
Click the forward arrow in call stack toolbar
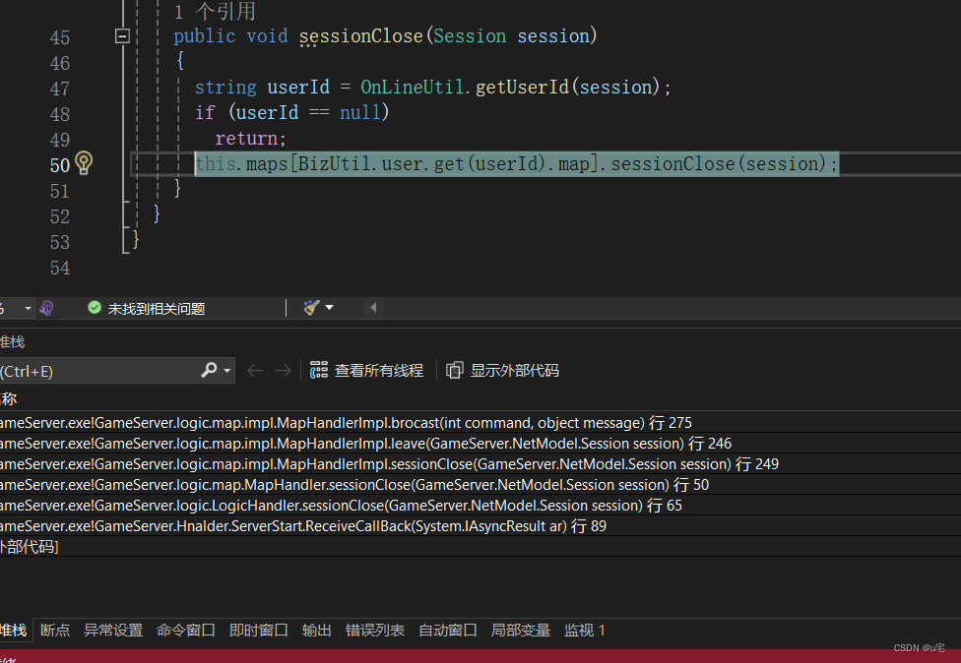[x=283, y=371]
